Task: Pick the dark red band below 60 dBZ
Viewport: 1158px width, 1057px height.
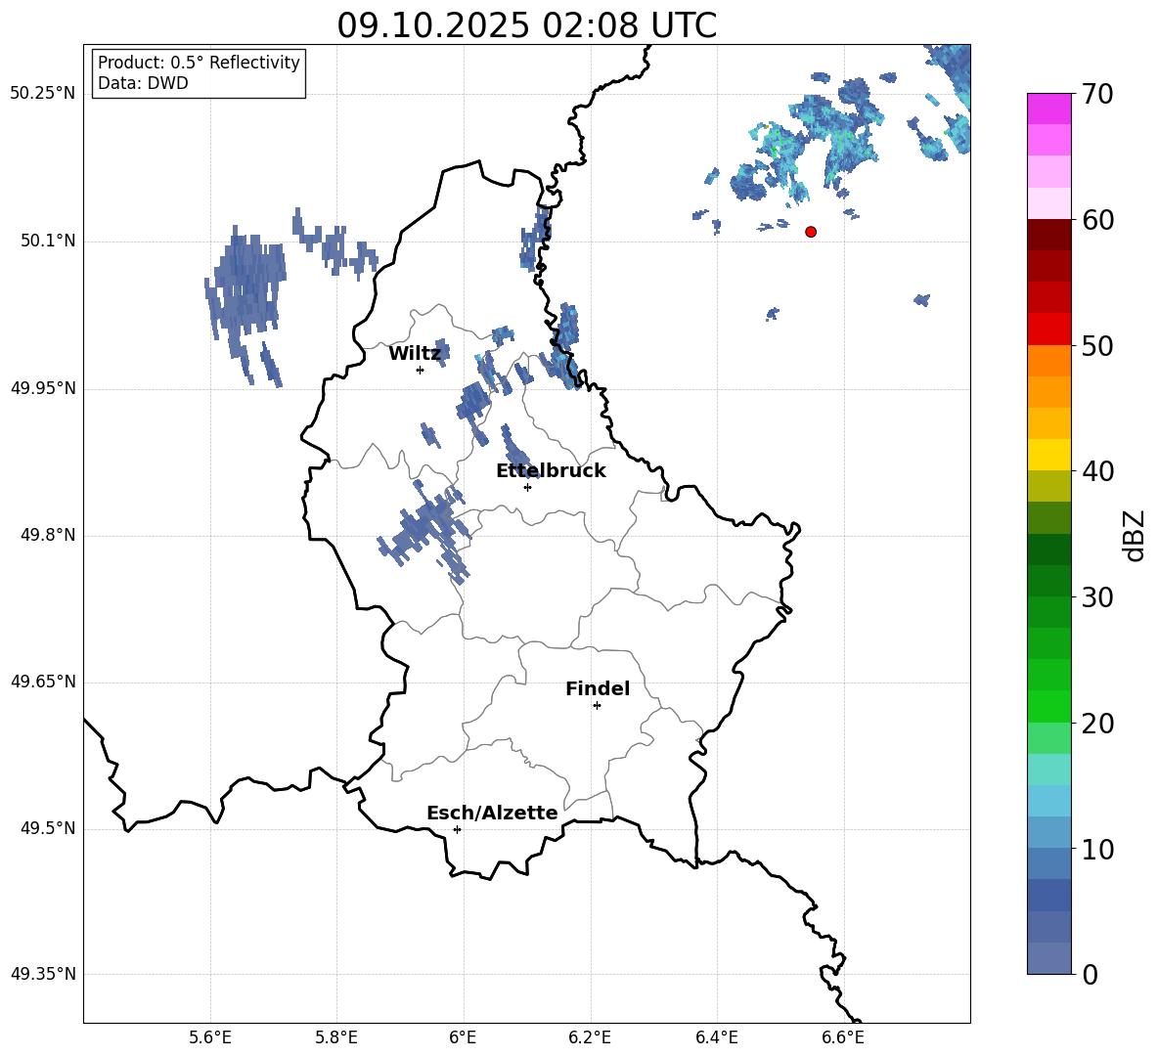Action: coord(1048,235)
